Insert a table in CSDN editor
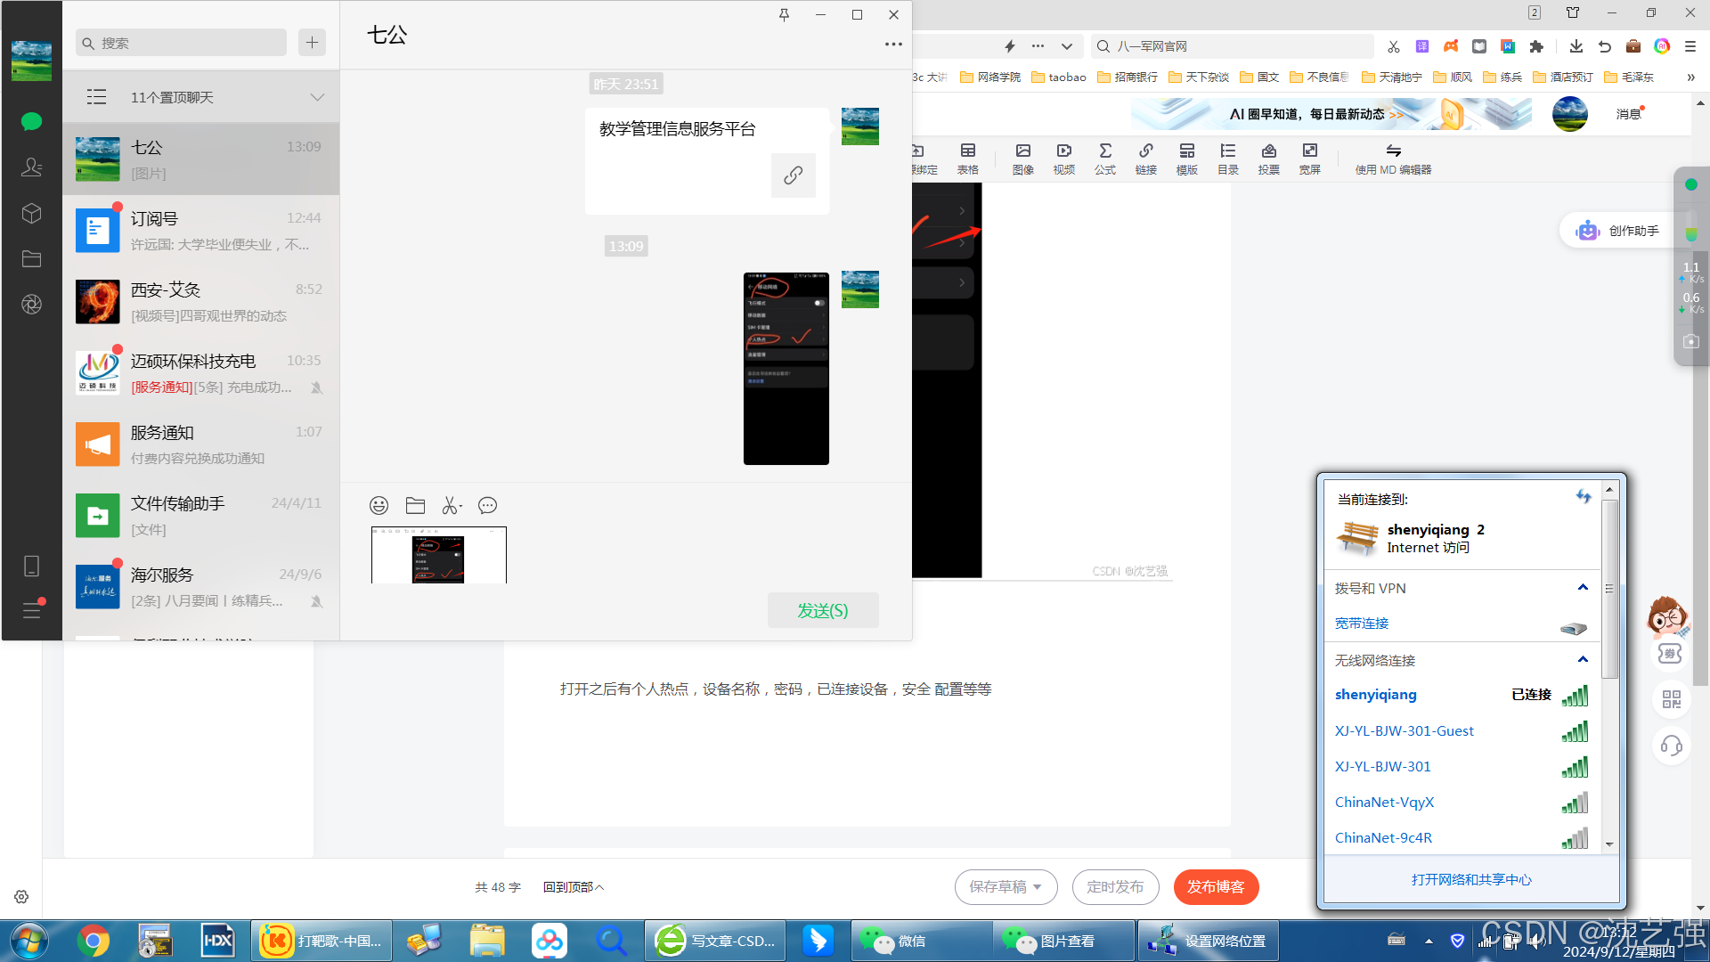 click(967, 158)
